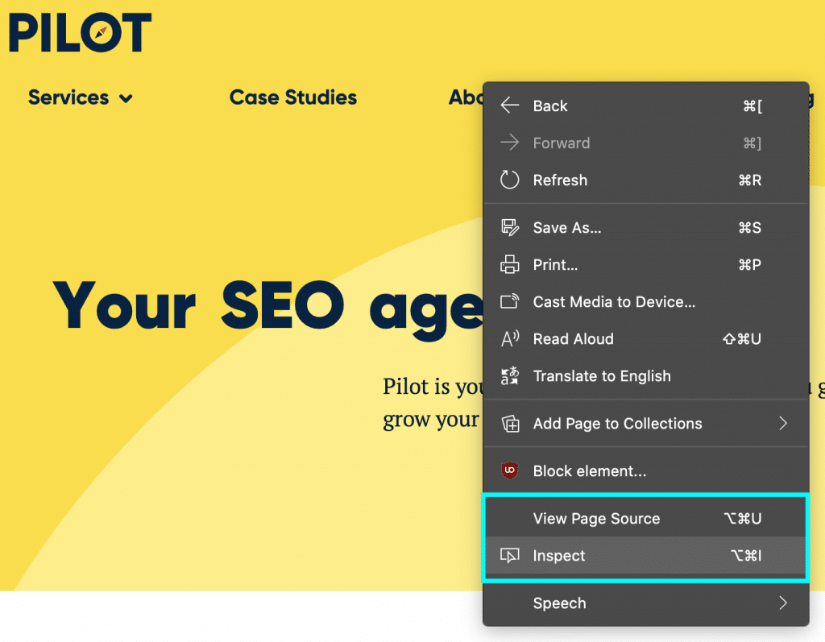This screenshot has width=825, height=642.
Task: Click the Save As floppy disk icon
Action: [x=509, y=227]
